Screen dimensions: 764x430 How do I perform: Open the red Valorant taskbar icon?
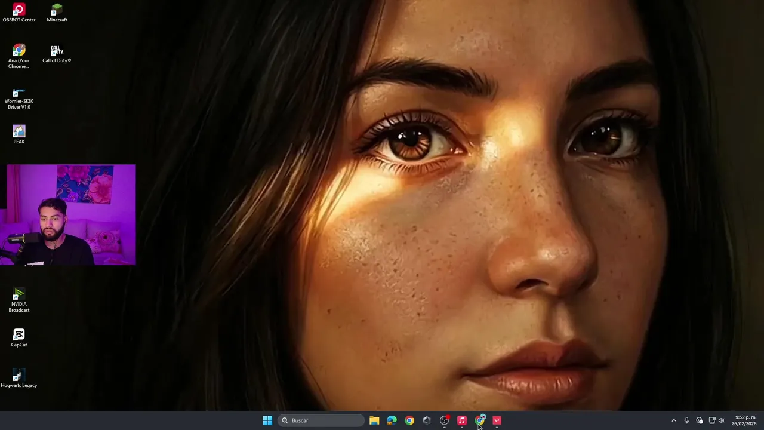pyautogui.click(x=497, y=420)
